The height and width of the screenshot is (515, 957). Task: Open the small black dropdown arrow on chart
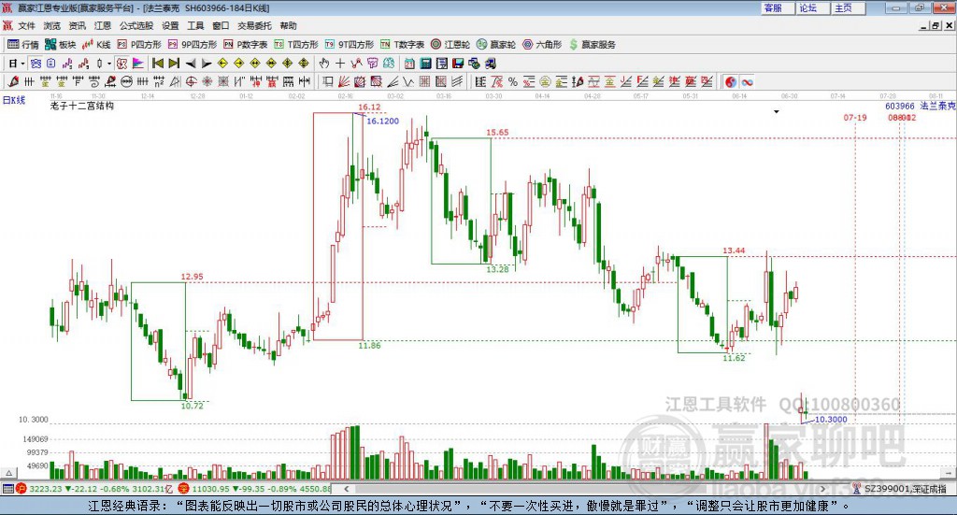(x=777, y=111)
